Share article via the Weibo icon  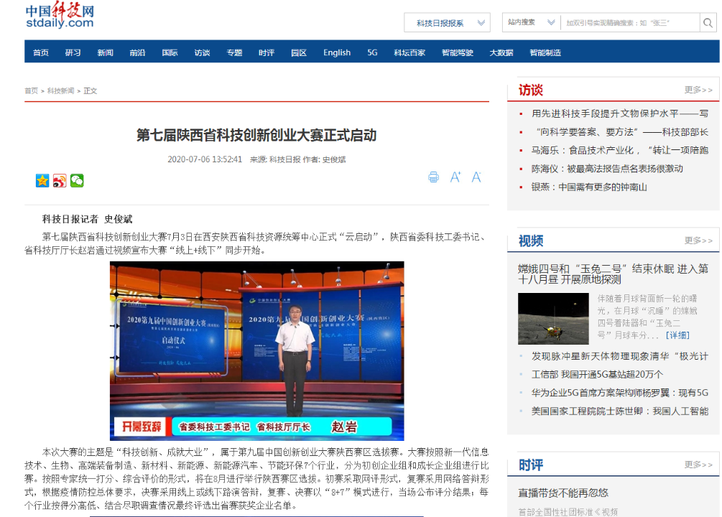click(x=59, y=181)
